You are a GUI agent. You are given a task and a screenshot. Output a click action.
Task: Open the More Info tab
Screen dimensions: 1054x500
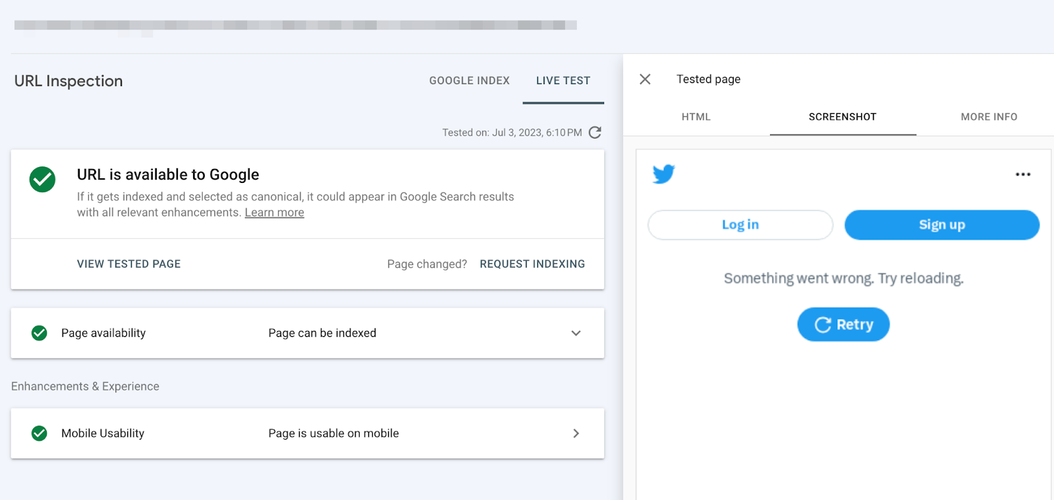coord(989,116)
